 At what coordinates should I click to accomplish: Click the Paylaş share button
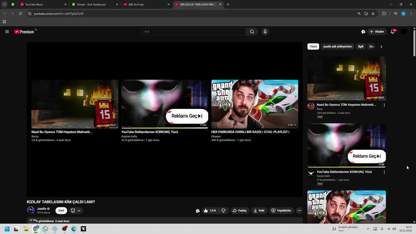click(240, 211)
